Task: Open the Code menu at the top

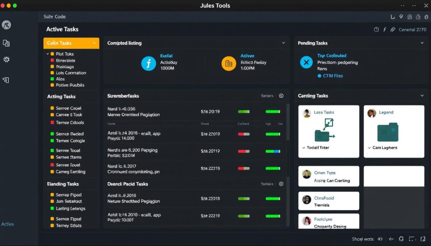Action: [x=61, y=16]
